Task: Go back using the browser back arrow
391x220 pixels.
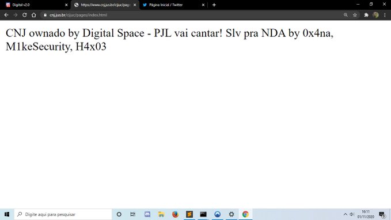Action: tap(6, 15)
